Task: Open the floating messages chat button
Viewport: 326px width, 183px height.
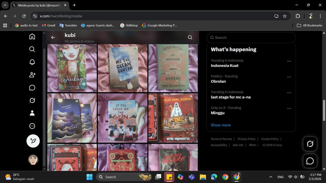Action: point(310,161)
